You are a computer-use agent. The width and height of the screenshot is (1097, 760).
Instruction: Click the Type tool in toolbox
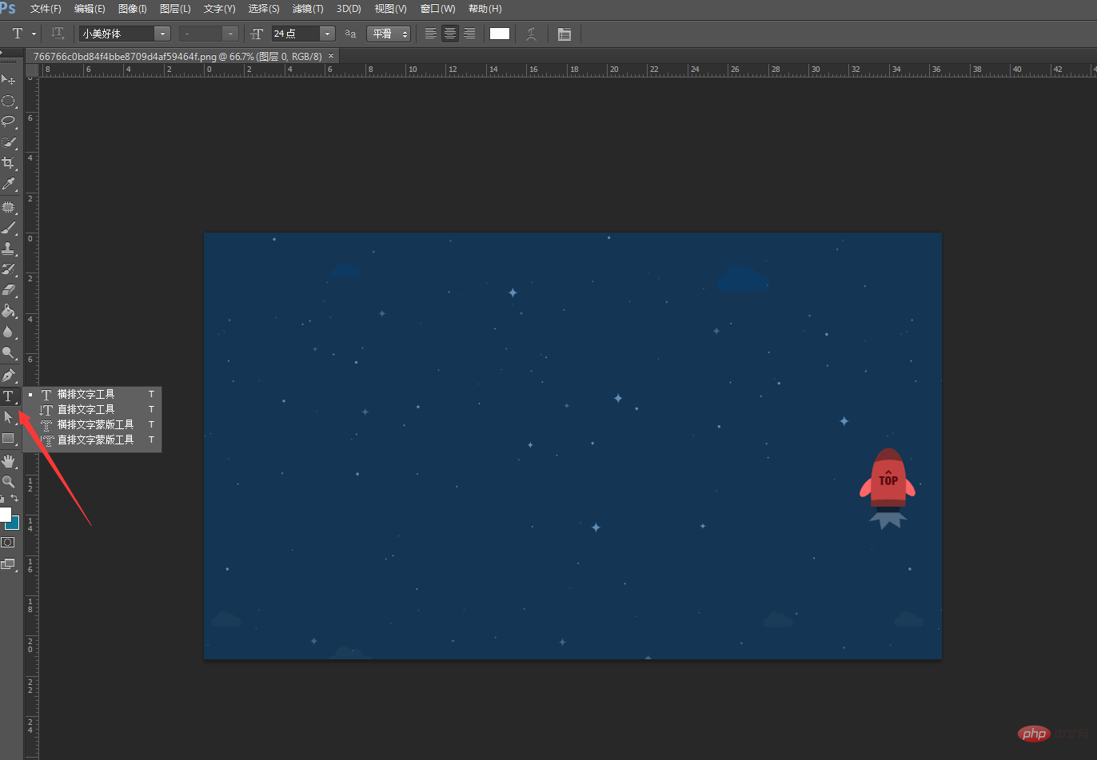click(8, 396)
